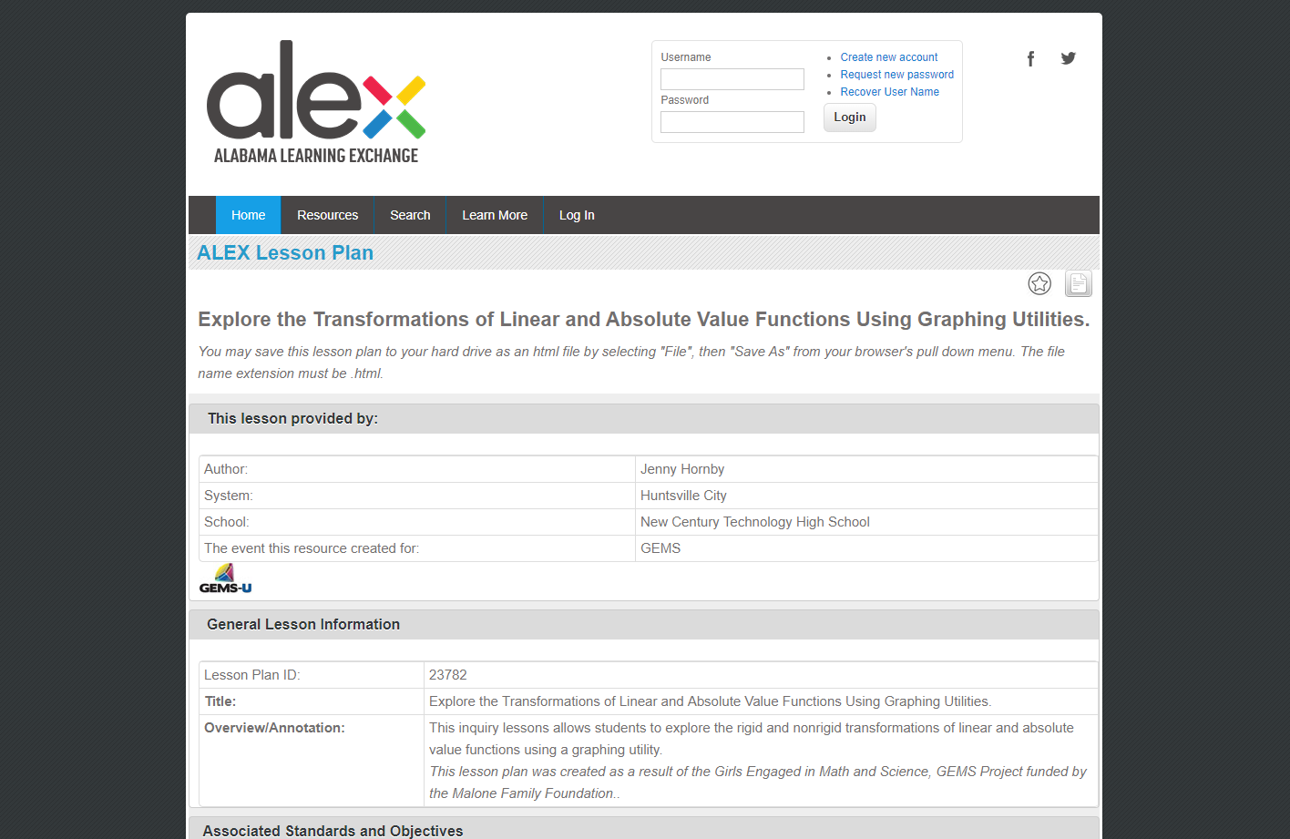Image resolution: width=1290 pixels, height=839 pixels.
Task: Click the ALEX Lesson Plan page heading
Action: click(x=284, y=252)
